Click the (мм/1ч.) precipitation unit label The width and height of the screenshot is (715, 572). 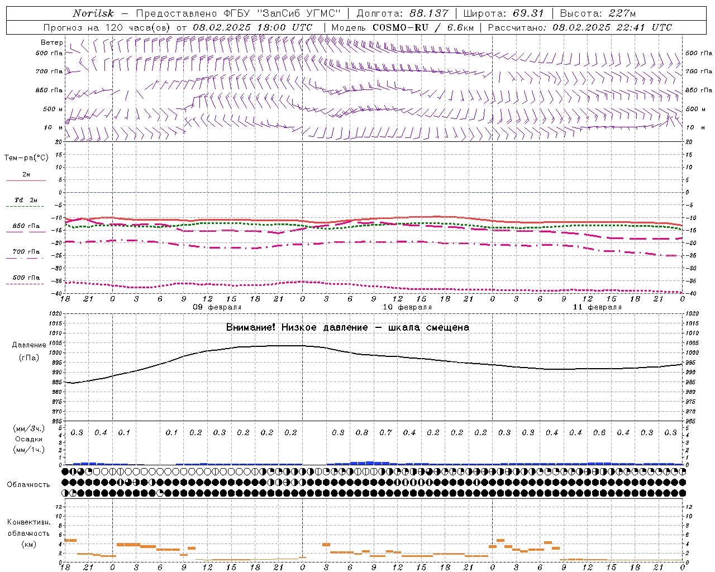pos(29,450)
